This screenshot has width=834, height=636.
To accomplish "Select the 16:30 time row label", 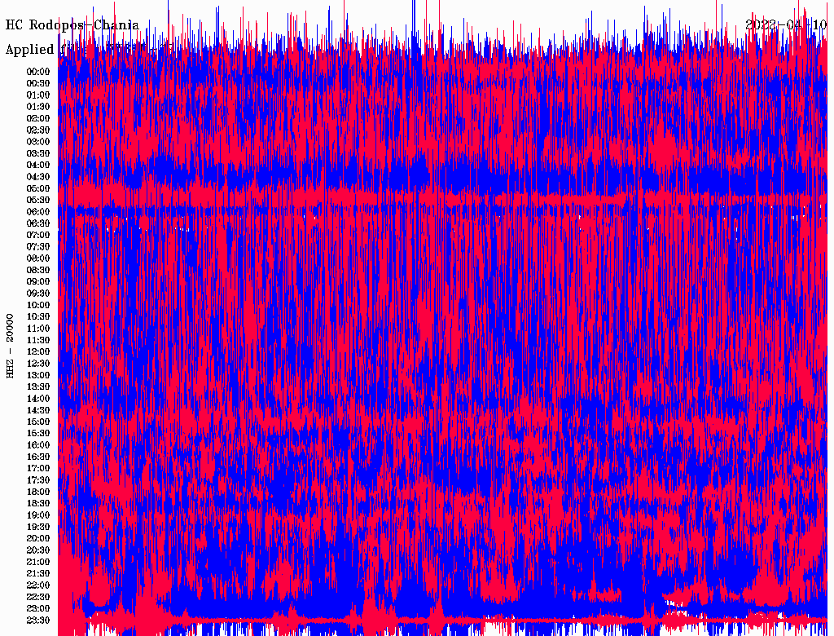I will pyautogui.click(x=38, y=457).
